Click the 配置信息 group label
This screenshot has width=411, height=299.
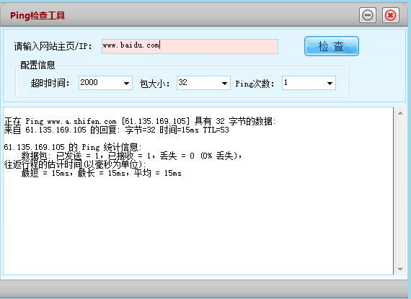(x=37, y=65)
